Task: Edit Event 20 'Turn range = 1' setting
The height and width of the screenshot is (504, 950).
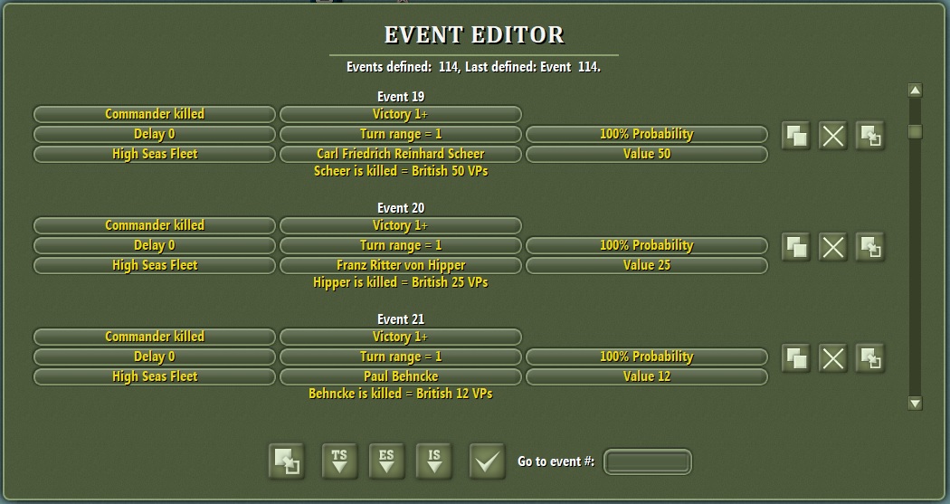Action: pos(401,246)
